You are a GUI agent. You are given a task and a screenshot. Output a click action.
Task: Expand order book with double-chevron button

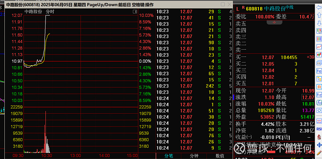tap(275, 22)
